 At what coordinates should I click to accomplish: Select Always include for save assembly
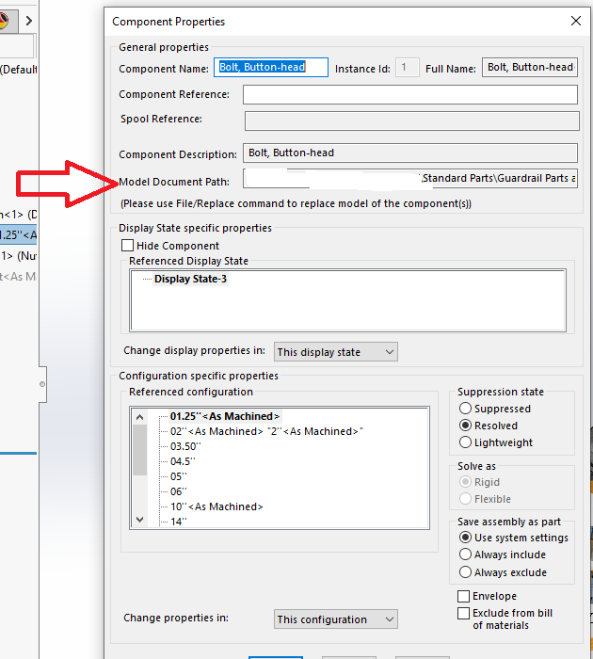(x=465, y=555)
